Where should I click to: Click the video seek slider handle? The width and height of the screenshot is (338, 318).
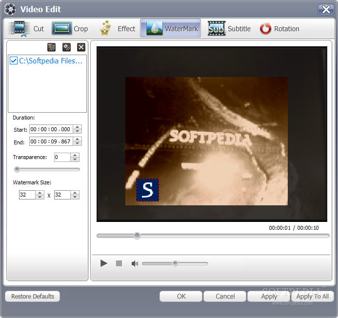tap(137, 236)
